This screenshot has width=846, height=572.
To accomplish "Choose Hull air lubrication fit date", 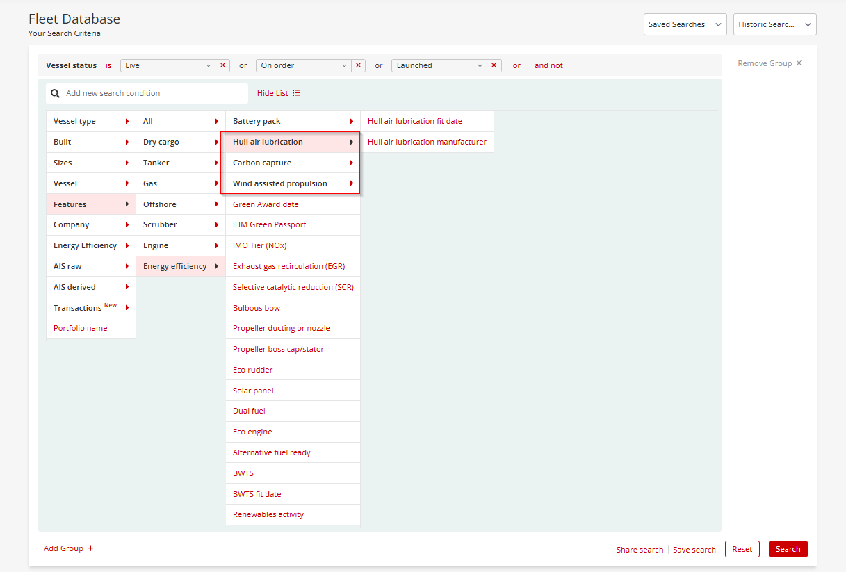I will click(415, 121).
